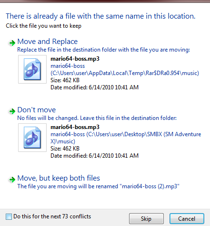This screenshot has height=226, width=210.
Task: Choose the Move and Replace option title
Action: click(48, 42)
